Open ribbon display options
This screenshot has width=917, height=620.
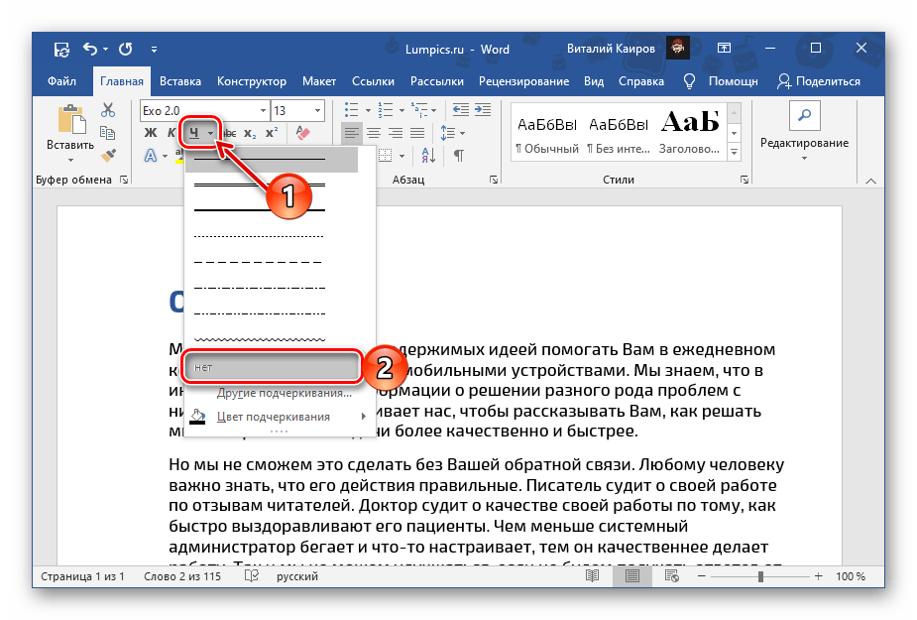[x=724, y=49]
